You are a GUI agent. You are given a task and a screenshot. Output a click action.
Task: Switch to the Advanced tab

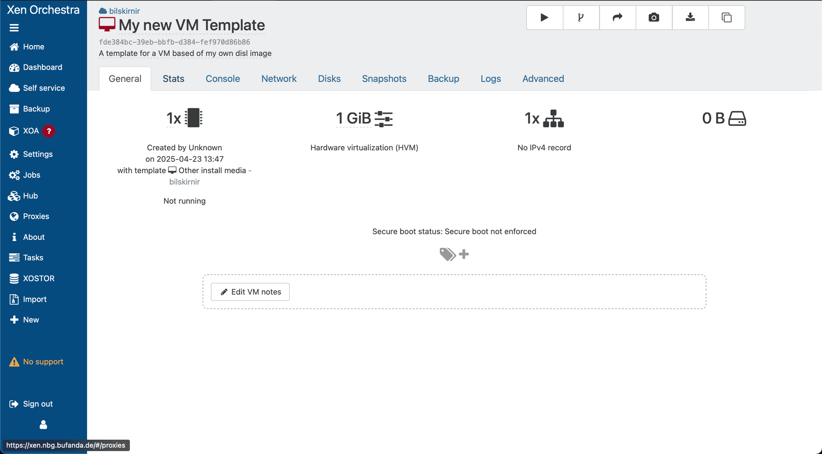[x=543, y=79]
